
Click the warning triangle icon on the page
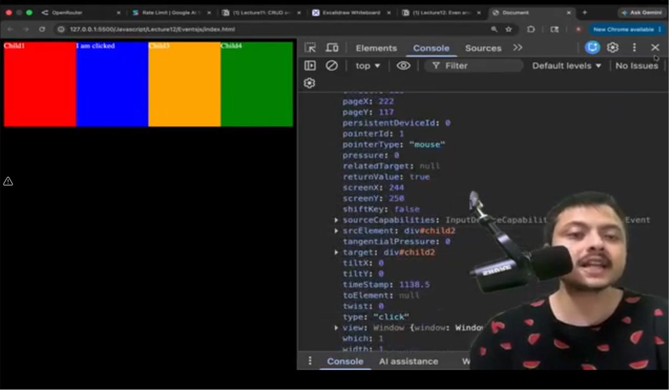coord(8,181)
